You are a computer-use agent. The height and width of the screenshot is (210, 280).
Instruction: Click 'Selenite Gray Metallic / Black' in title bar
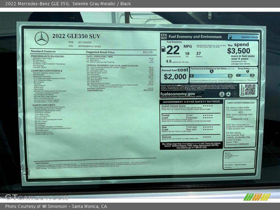pos(101,4)
